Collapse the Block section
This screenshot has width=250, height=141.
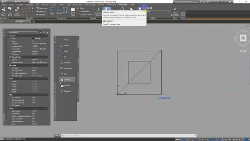pos(46,108)
